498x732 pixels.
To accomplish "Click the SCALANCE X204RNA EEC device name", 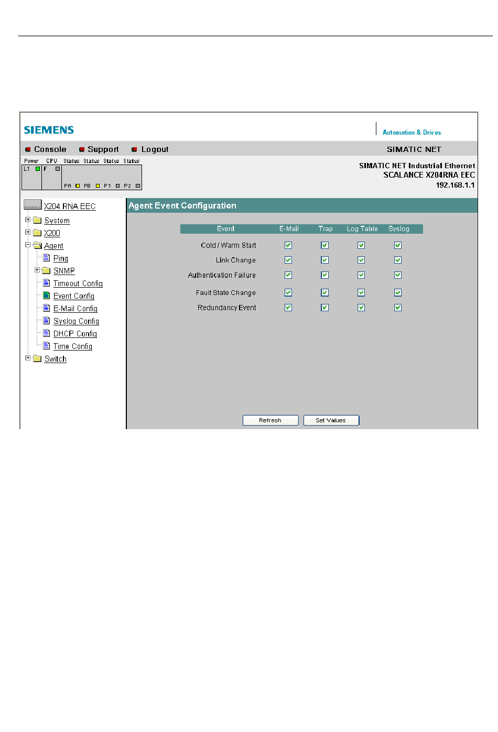I will click(429, 175).
